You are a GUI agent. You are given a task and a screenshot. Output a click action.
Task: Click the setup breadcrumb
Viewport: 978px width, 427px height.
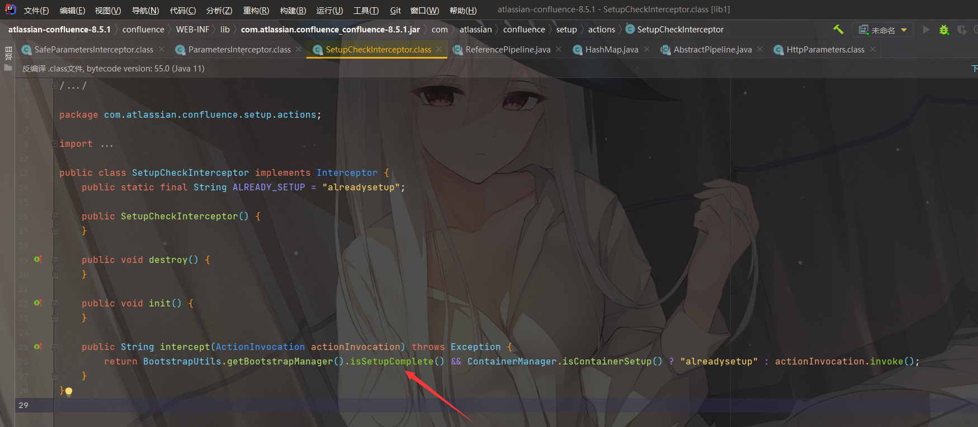[x=566, y=30]
